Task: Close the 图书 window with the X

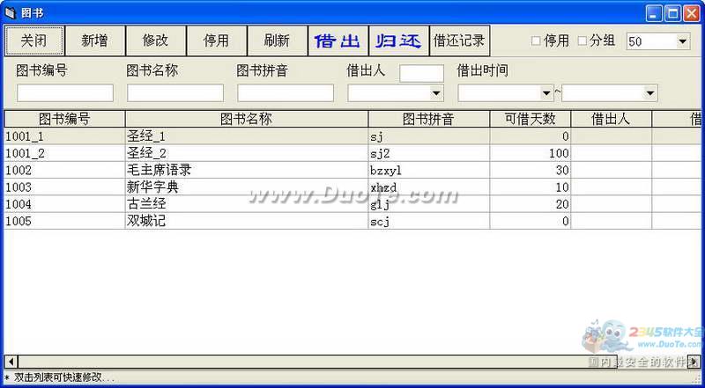Action: pyautogui.click(x=692, y=13)
